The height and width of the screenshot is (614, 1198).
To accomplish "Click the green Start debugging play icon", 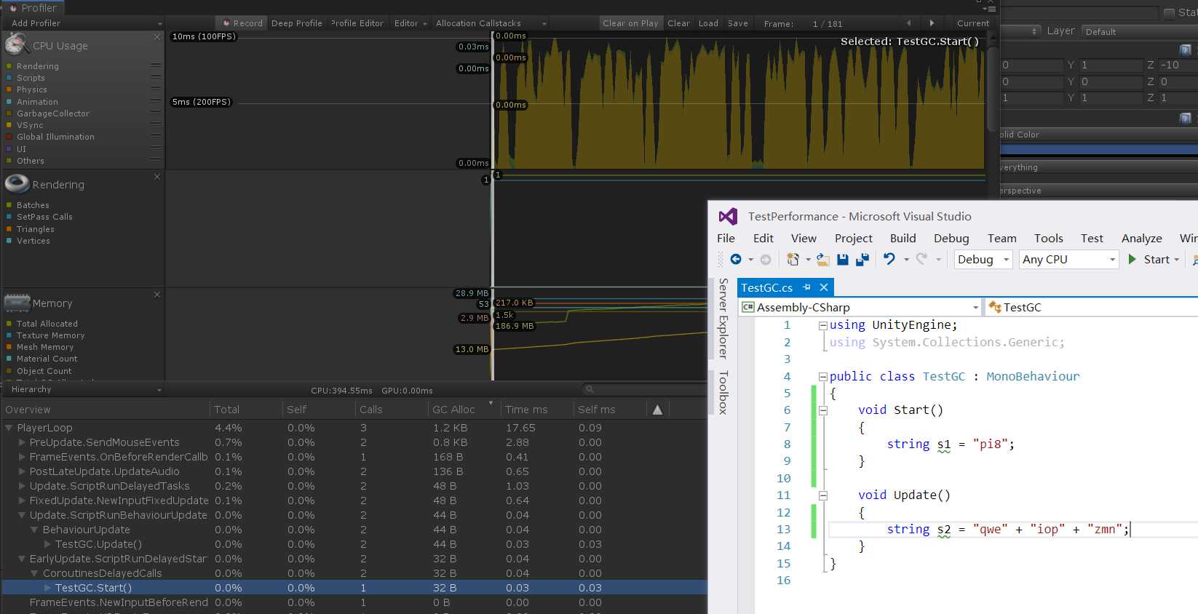I will click(1132, 260).
